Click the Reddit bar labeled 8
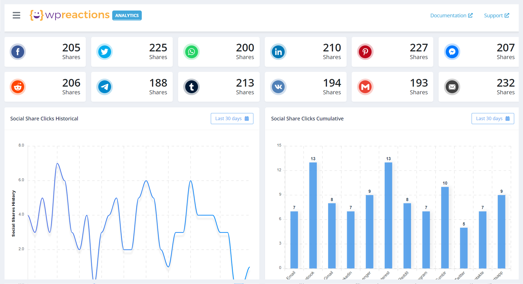The width and height of the screenshot is (523, 284). 407,236
